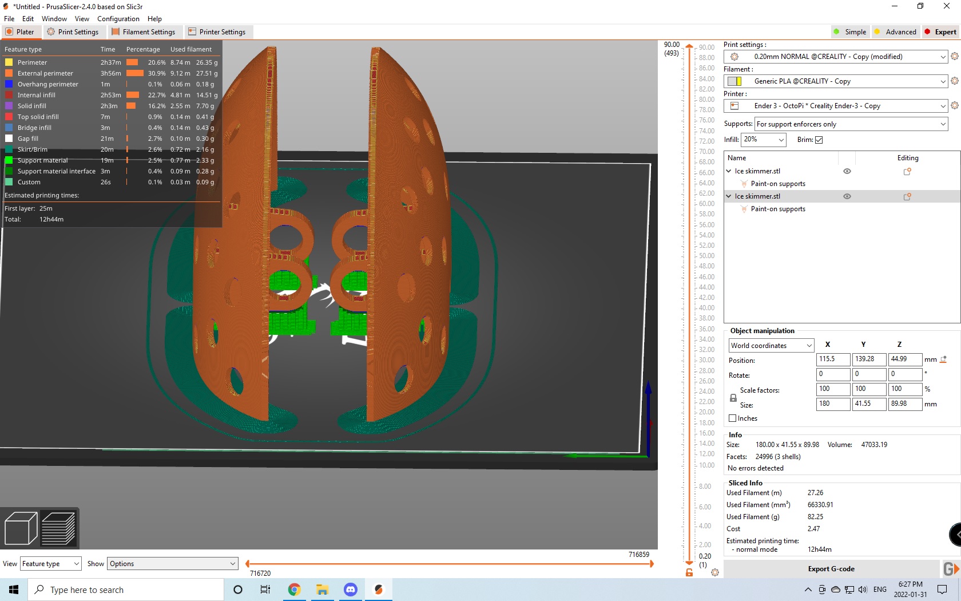
Task: Collapse the second Ice skimmer.stl tree item
Action: click(x=729, y=196)
